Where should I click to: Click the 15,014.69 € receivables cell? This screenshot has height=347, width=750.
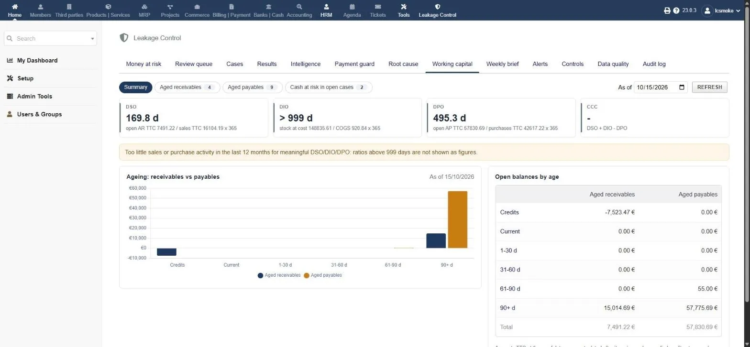tap(619, 308)
